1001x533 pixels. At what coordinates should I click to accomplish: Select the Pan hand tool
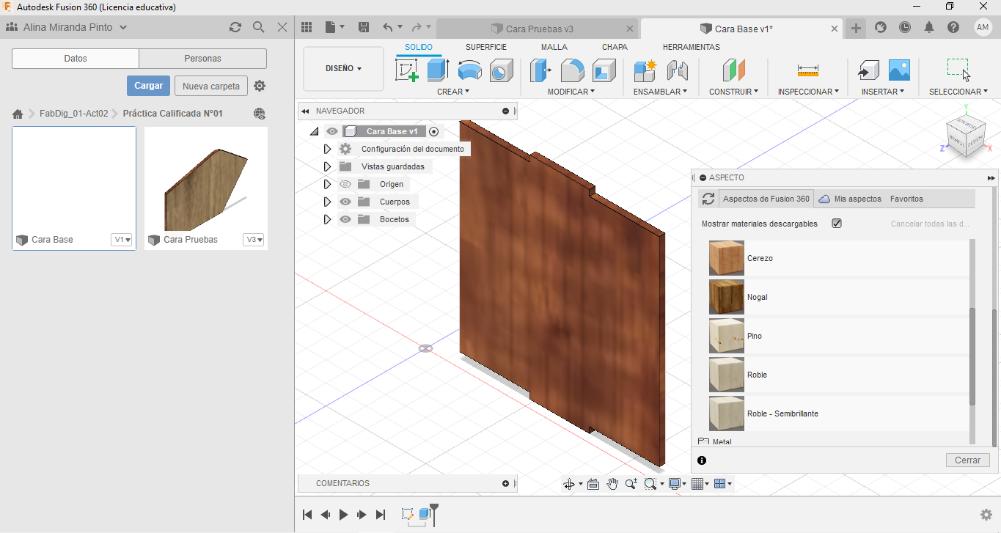pyautogui.click(x=612, y=484)
